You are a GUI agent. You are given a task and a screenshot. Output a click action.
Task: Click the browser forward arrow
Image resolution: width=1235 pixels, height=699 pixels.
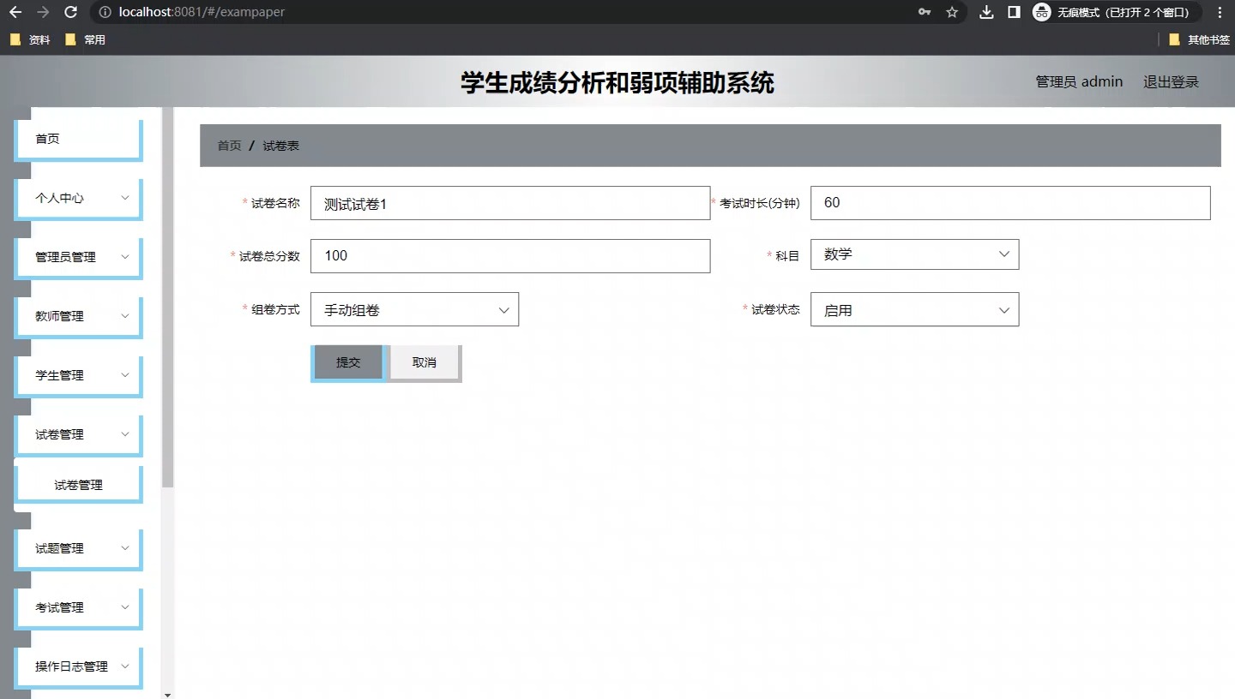click(x=43, y=12)
